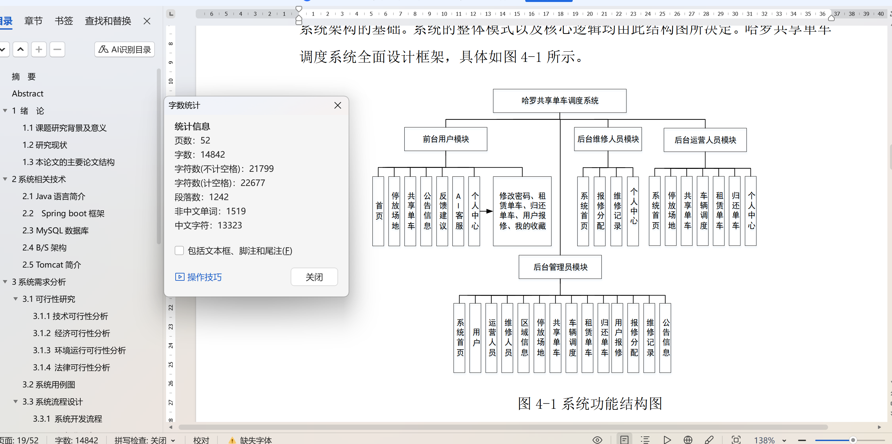Enable 包括文本框、脚注和尾注 checkbox
The height and width of the screenshot is (444, 892).
click(179, 250)
